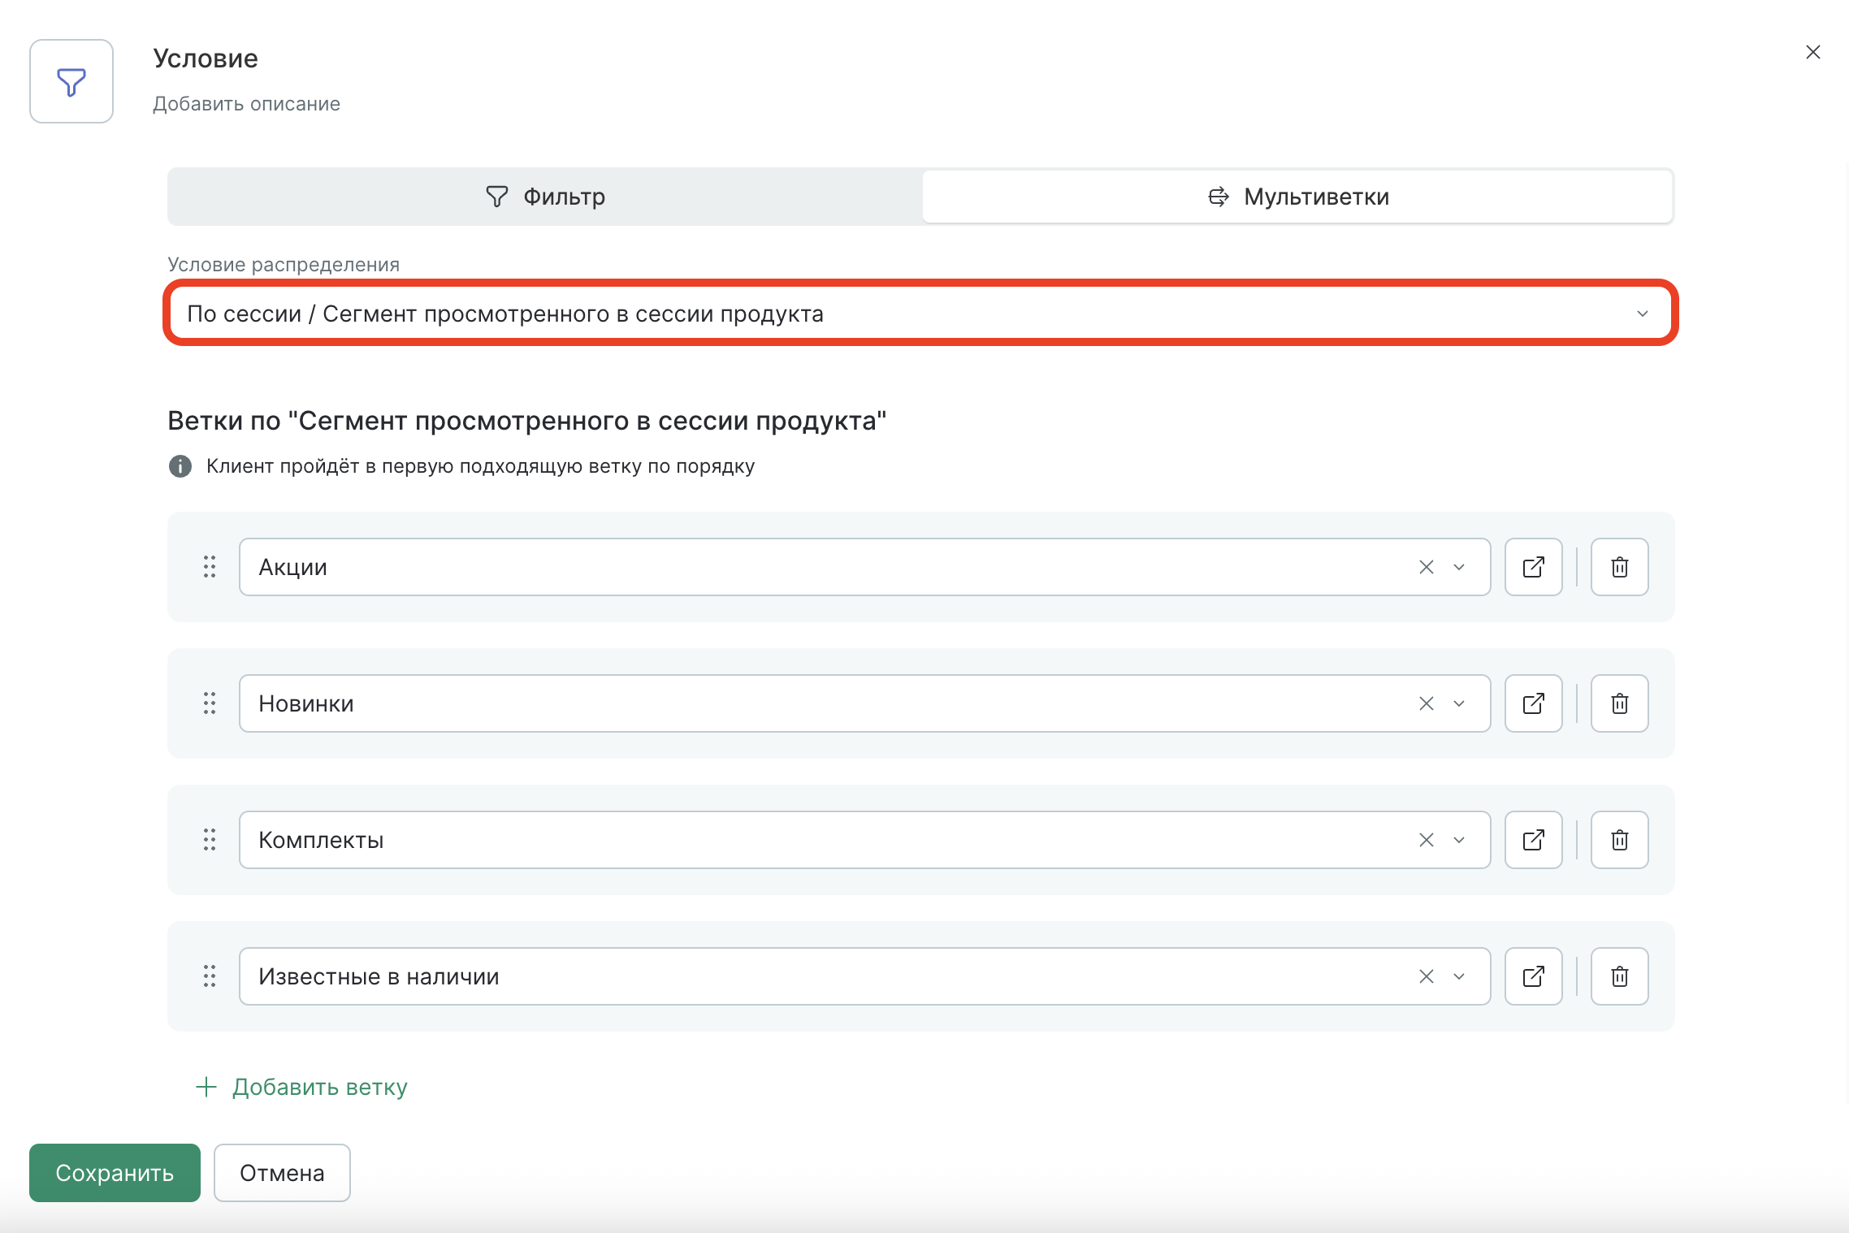Screen dimensions: 1849x1233
Task: Open Известные в наличии segment externally
Action: click(x=1534, y=976)
